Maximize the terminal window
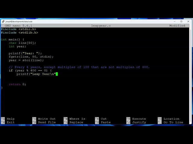193x144 pixels. [x=181, y=21]
